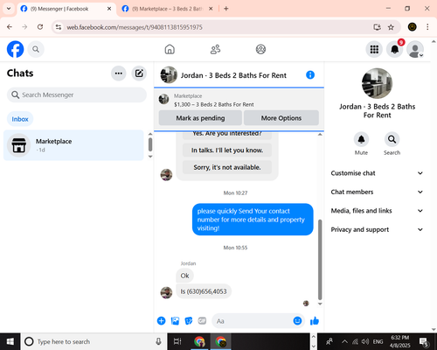Screen dimensions: 437x350
Task: Start a new message compose icon
Action: tap(139, 73)
